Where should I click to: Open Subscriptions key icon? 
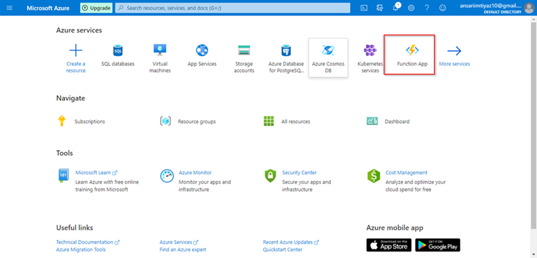pos(62,120)
